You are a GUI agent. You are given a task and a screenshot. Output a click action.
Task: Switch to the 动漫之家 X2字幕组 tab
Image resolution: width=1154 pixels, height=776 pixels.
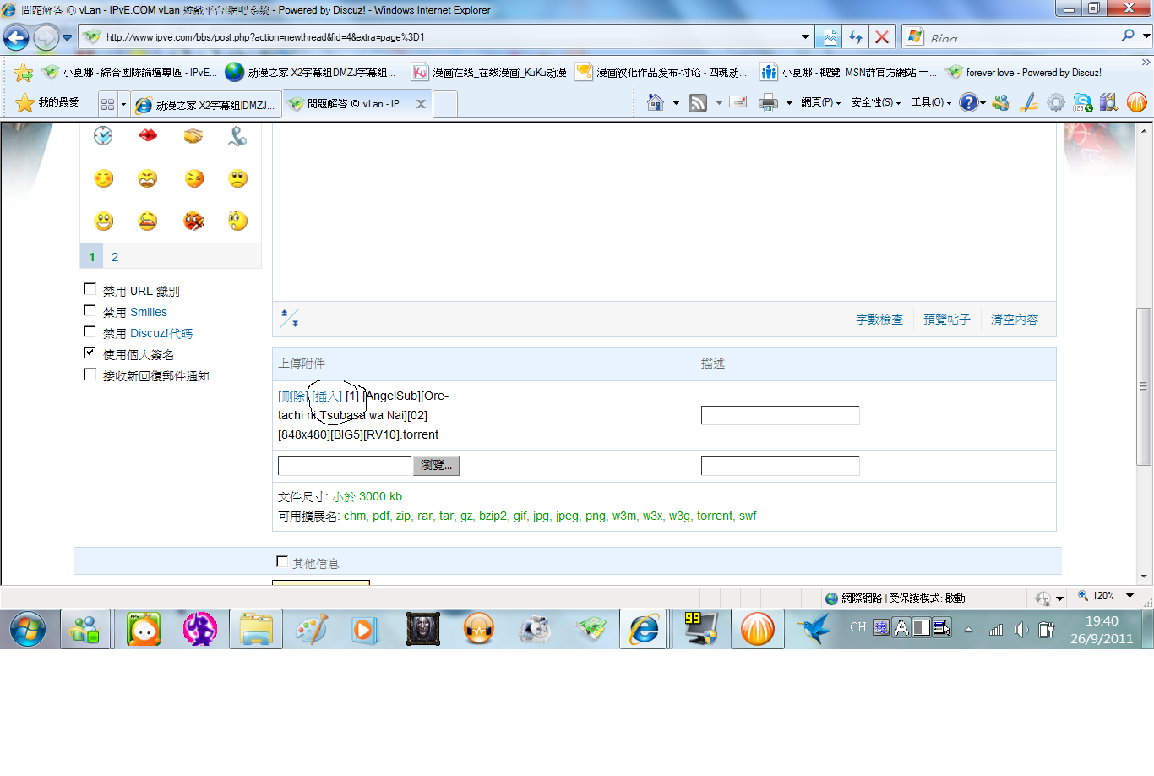pyautogui.click(x=206, y=105)
